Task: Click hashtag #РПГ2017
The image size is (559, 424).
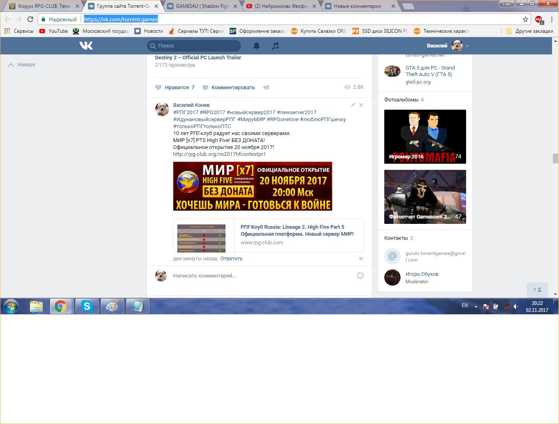Action: [x=186, y=112]
